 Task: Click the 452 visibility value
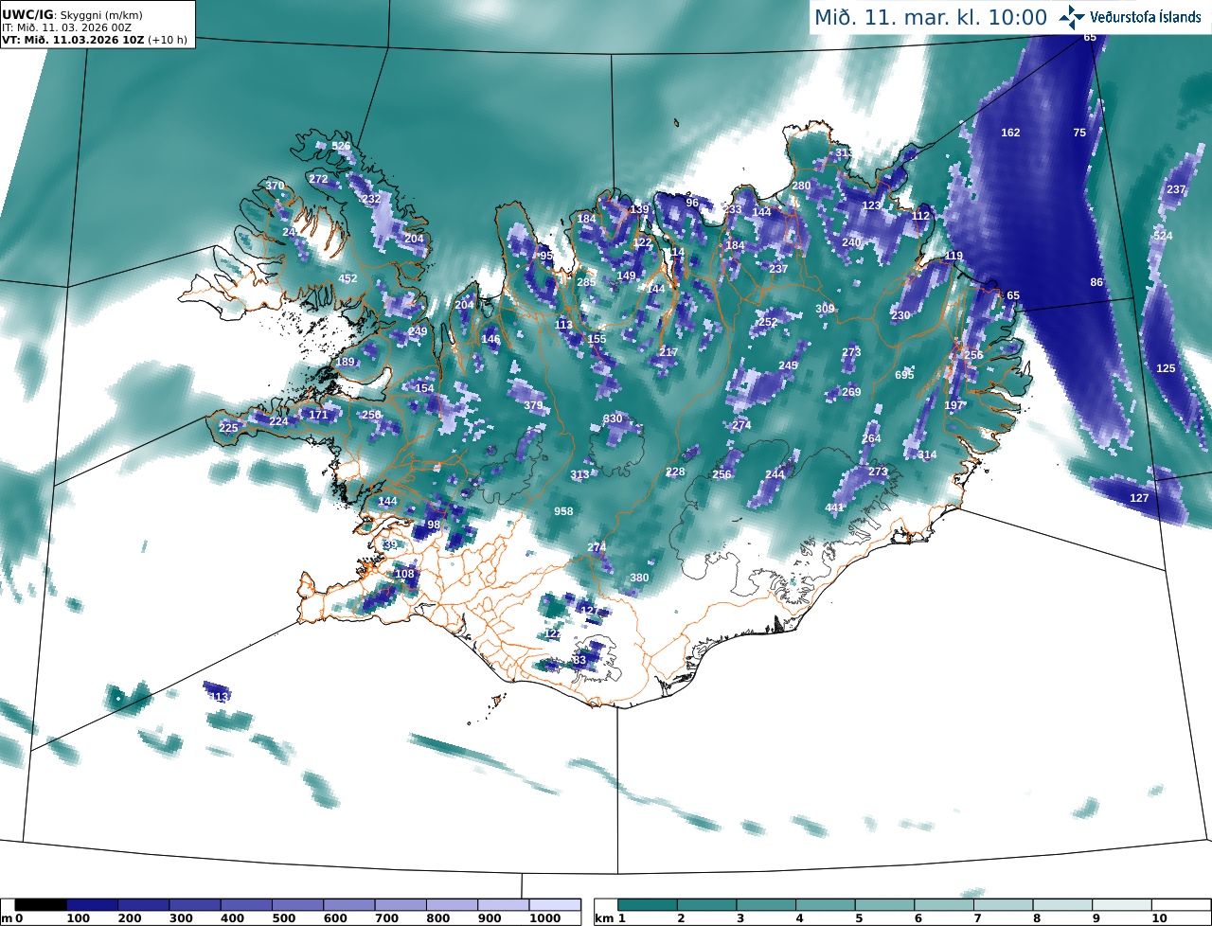(x=348, y=278)
